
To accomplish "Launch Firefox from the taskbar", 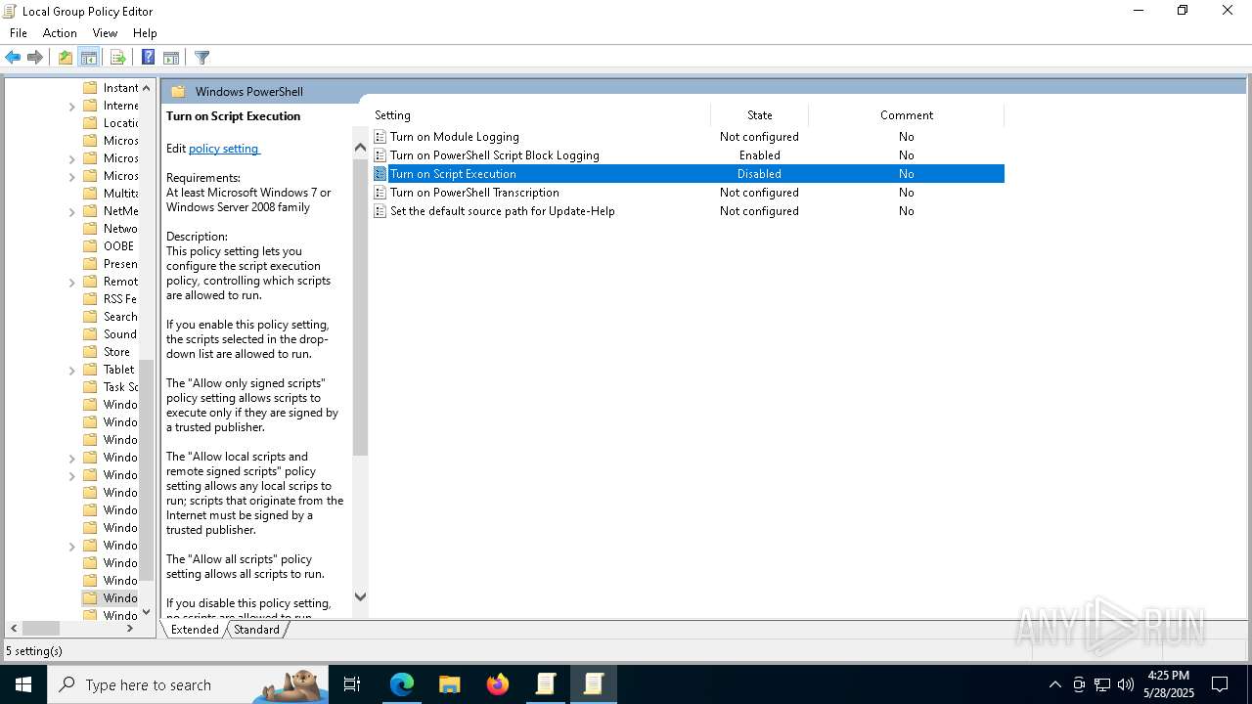I will click(498, 684).
